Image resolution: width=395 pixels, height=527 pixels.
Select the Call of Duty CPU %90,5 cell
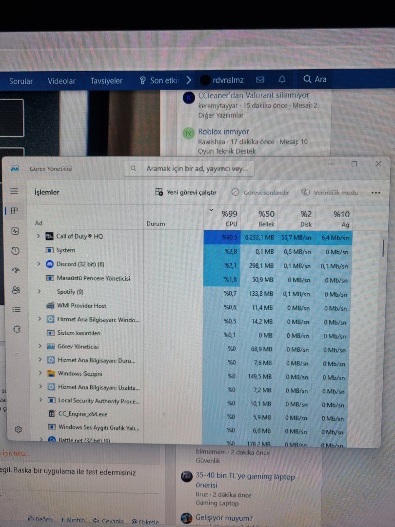222,237
